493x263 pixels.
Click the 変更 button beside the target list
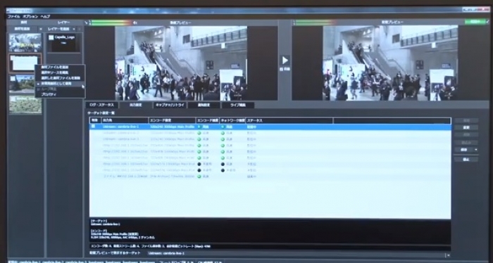[x=466, y=127]
